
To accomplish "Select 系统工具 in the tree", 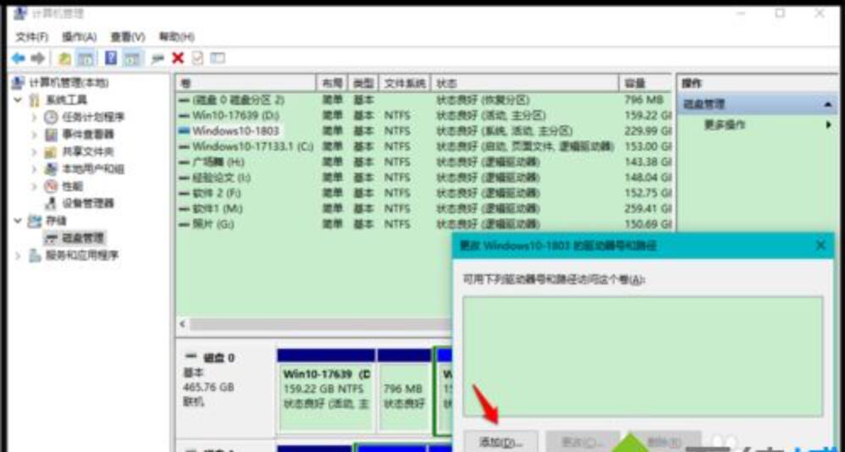I will pos(66,100).
